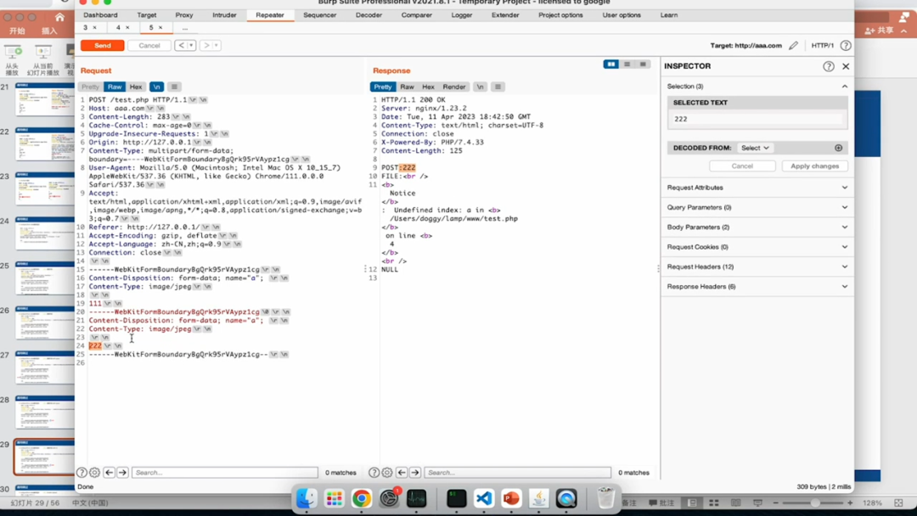Click the Cancel button beside Send
The width and height of the screenshot is (917, 516).
coord(149,46)
